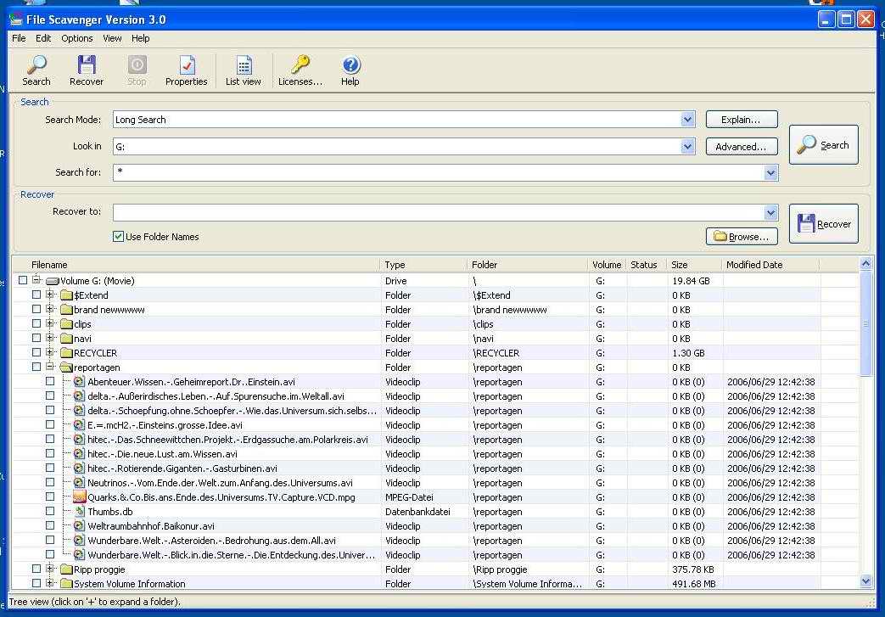Click the large Search button beside the search fields
The width and height of the screenshot is (885, 617).
(823, 145)
